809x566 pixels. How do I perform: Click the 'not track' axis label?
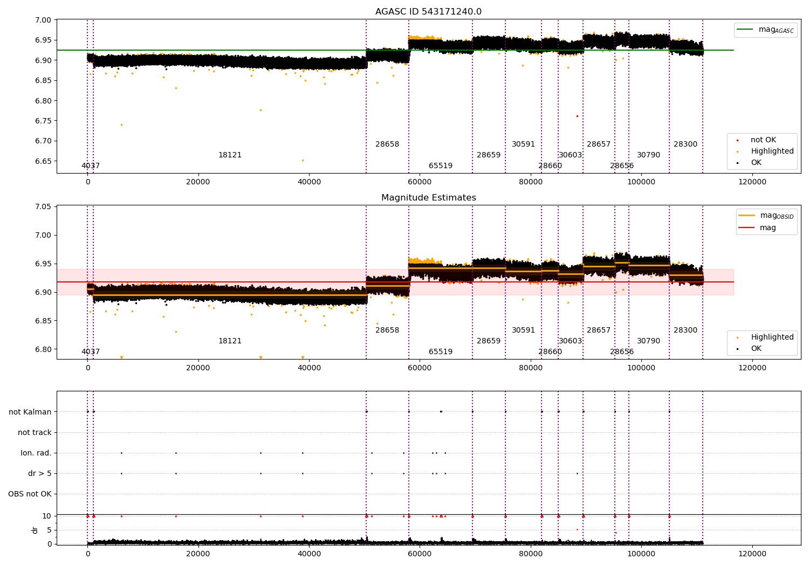(35, 432)
